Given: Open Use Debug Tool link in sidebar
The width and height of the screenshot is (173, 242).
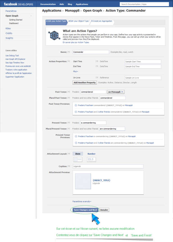Looking at the screenshot, I should pyautogui.click(x=12, y=56).
